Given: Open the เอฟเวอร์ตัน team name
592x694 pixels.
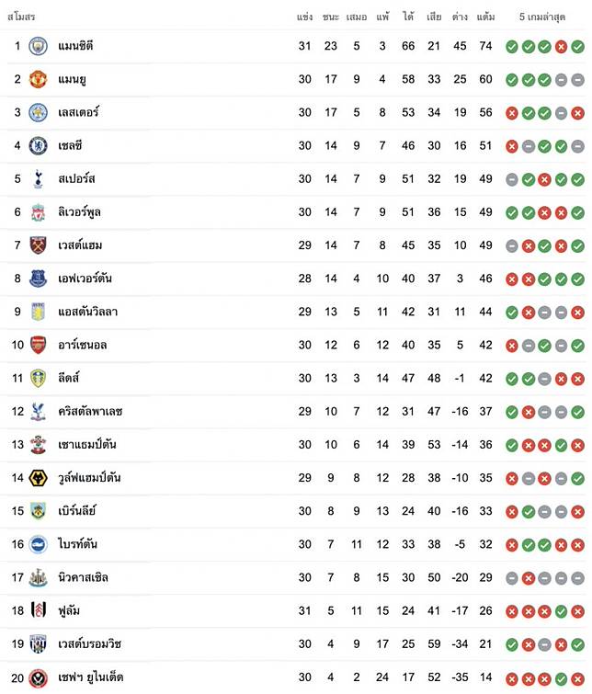Looking at the screenshot, I should pyautogui.click(x=85, y=279).
